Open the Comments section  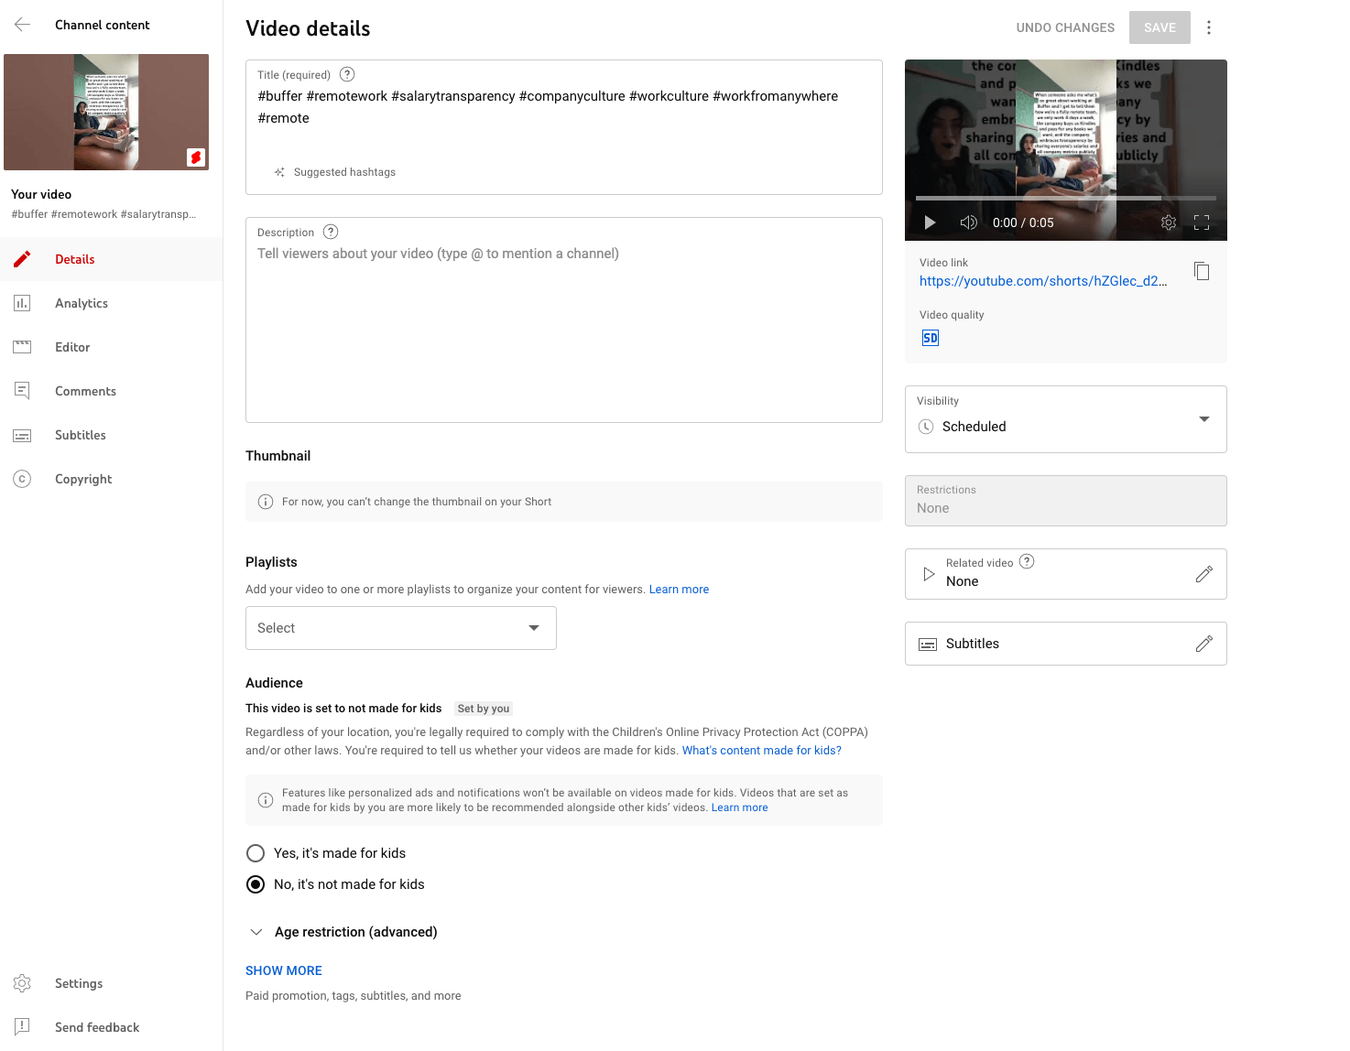click(x=85, y=391)
